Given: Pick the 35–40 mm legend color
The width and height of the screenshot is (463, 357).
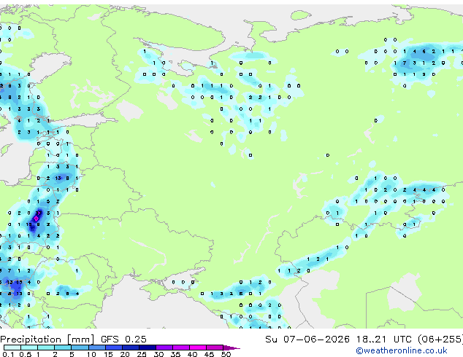Looking at the screenshot, I should coord(180,348).
